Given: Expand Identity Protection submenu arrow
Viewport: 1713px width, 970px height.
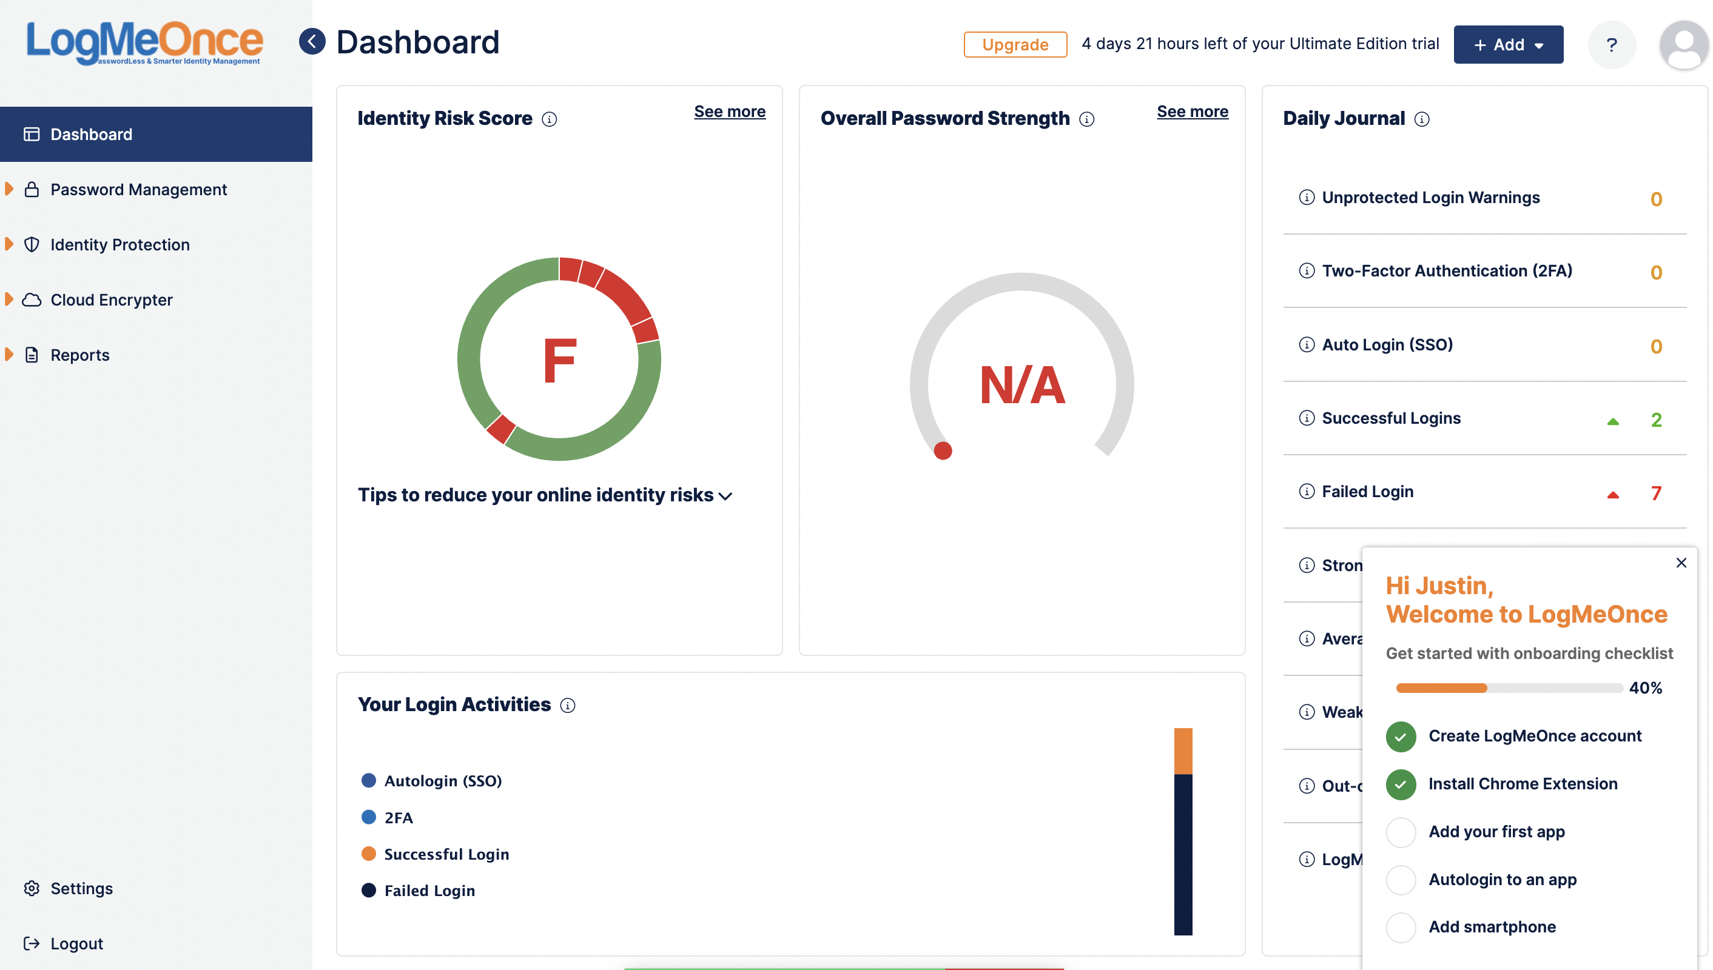Looking at the screenshot, I should point(9,244).
